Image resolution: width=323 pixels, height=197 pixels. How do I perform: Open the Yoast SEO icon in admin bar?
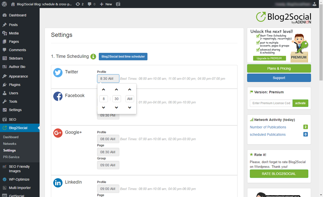click(x=118, y=4)
